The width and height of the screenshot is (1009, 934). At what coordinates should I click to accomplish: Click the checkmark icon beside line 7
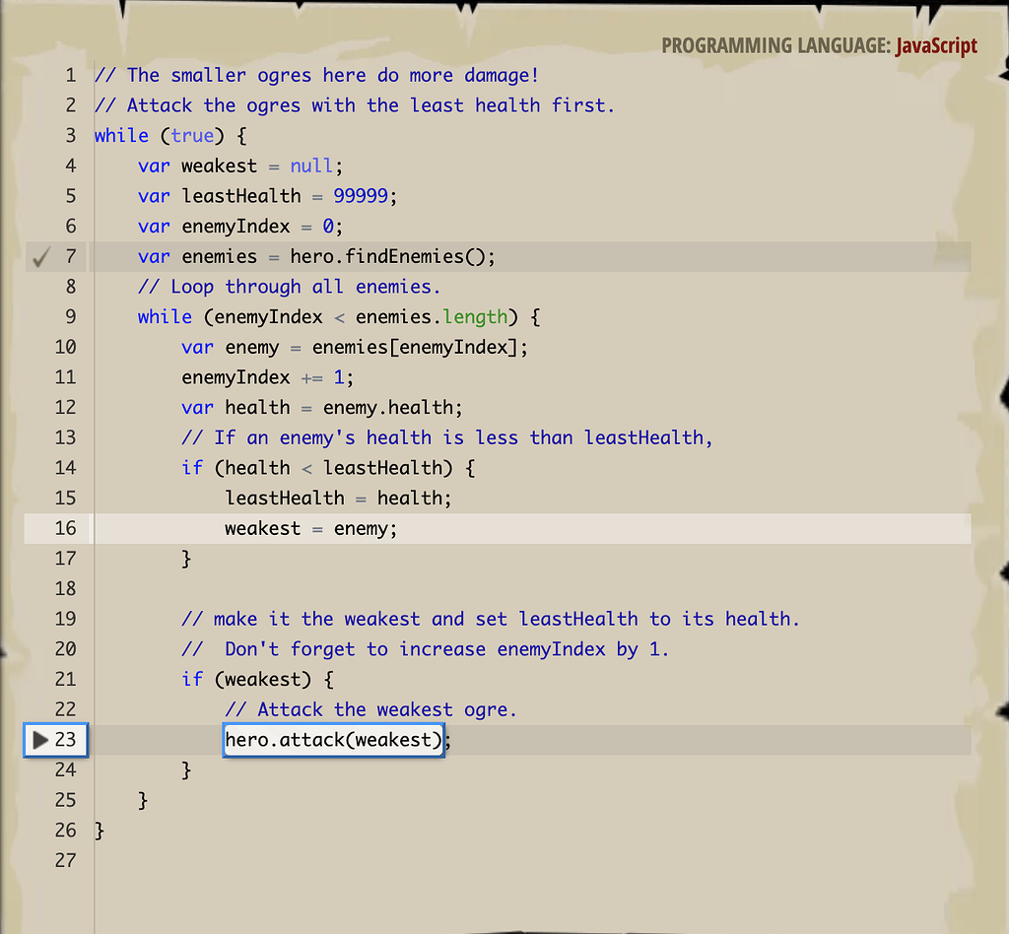point(41,256)
